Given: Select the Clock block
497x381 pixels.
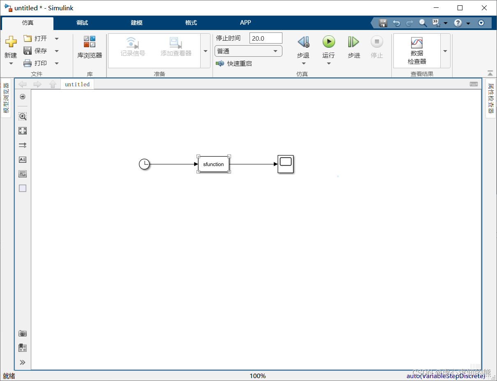Looking at the screenshot, I should (144, 164).
